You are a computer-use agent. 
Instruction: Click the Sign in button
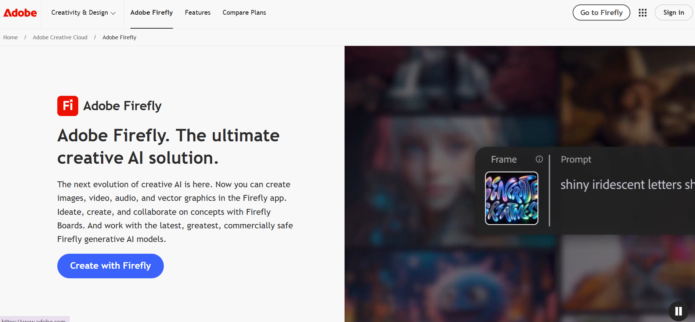click(x=674, y=13)
